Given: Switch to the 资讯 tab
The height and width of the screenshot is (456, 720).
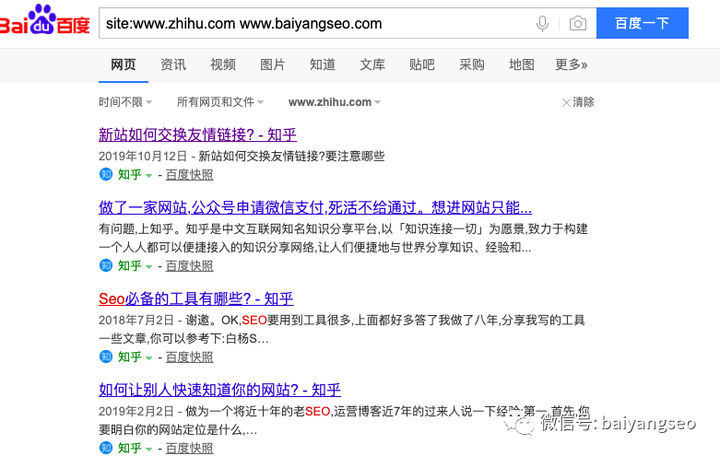Looking at the screenshot, I should pyautogui.click(x=173, y=64).
